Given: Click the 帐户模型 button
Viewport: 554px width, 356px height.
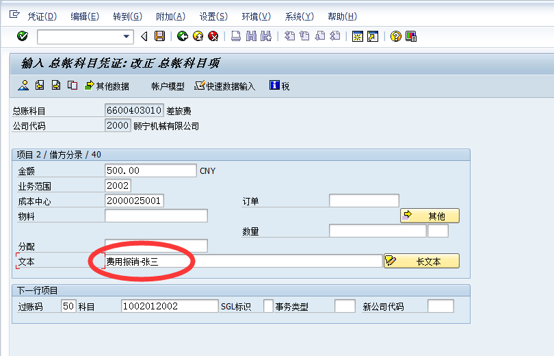Looking at the screenshot, I should [168, 86].
